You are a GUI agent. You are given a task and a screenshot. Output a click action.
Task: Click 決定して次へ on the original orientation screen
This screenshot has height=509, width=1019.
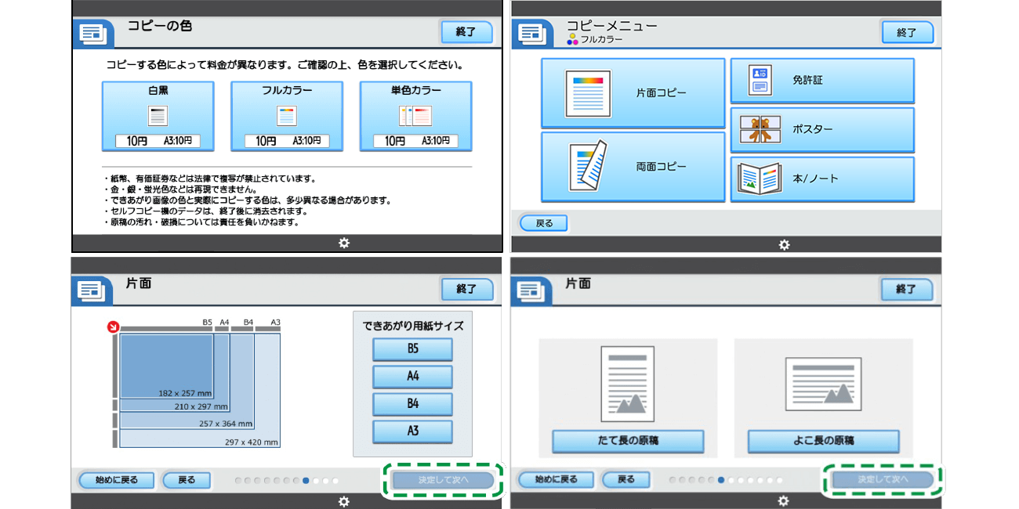[883, 479]
